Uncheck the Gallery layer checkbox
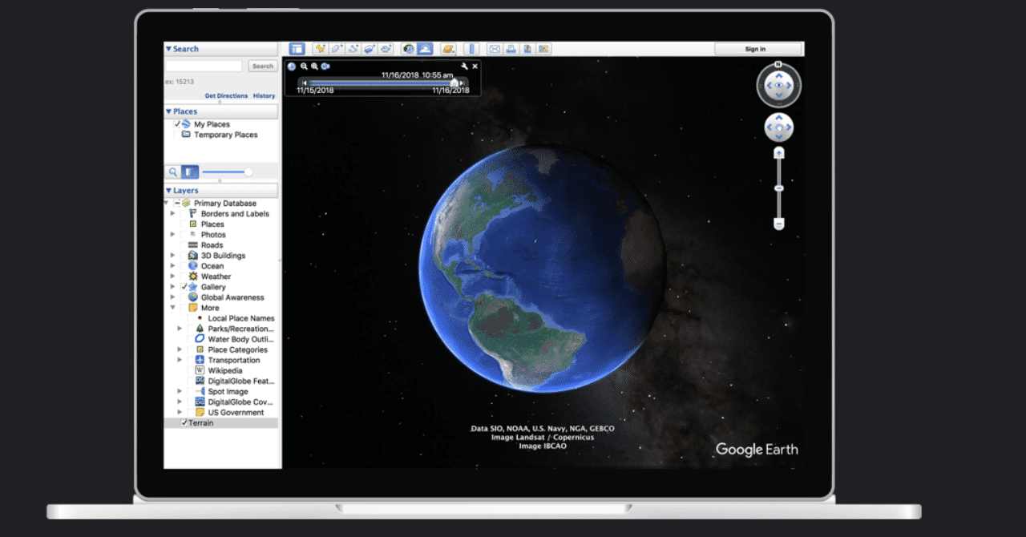Viewport: 1026px width, 537px height. pyautogui.click(x=184, y=286)
